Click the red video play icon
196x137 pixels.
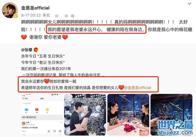pyautogui.click(x=37, y=110)
